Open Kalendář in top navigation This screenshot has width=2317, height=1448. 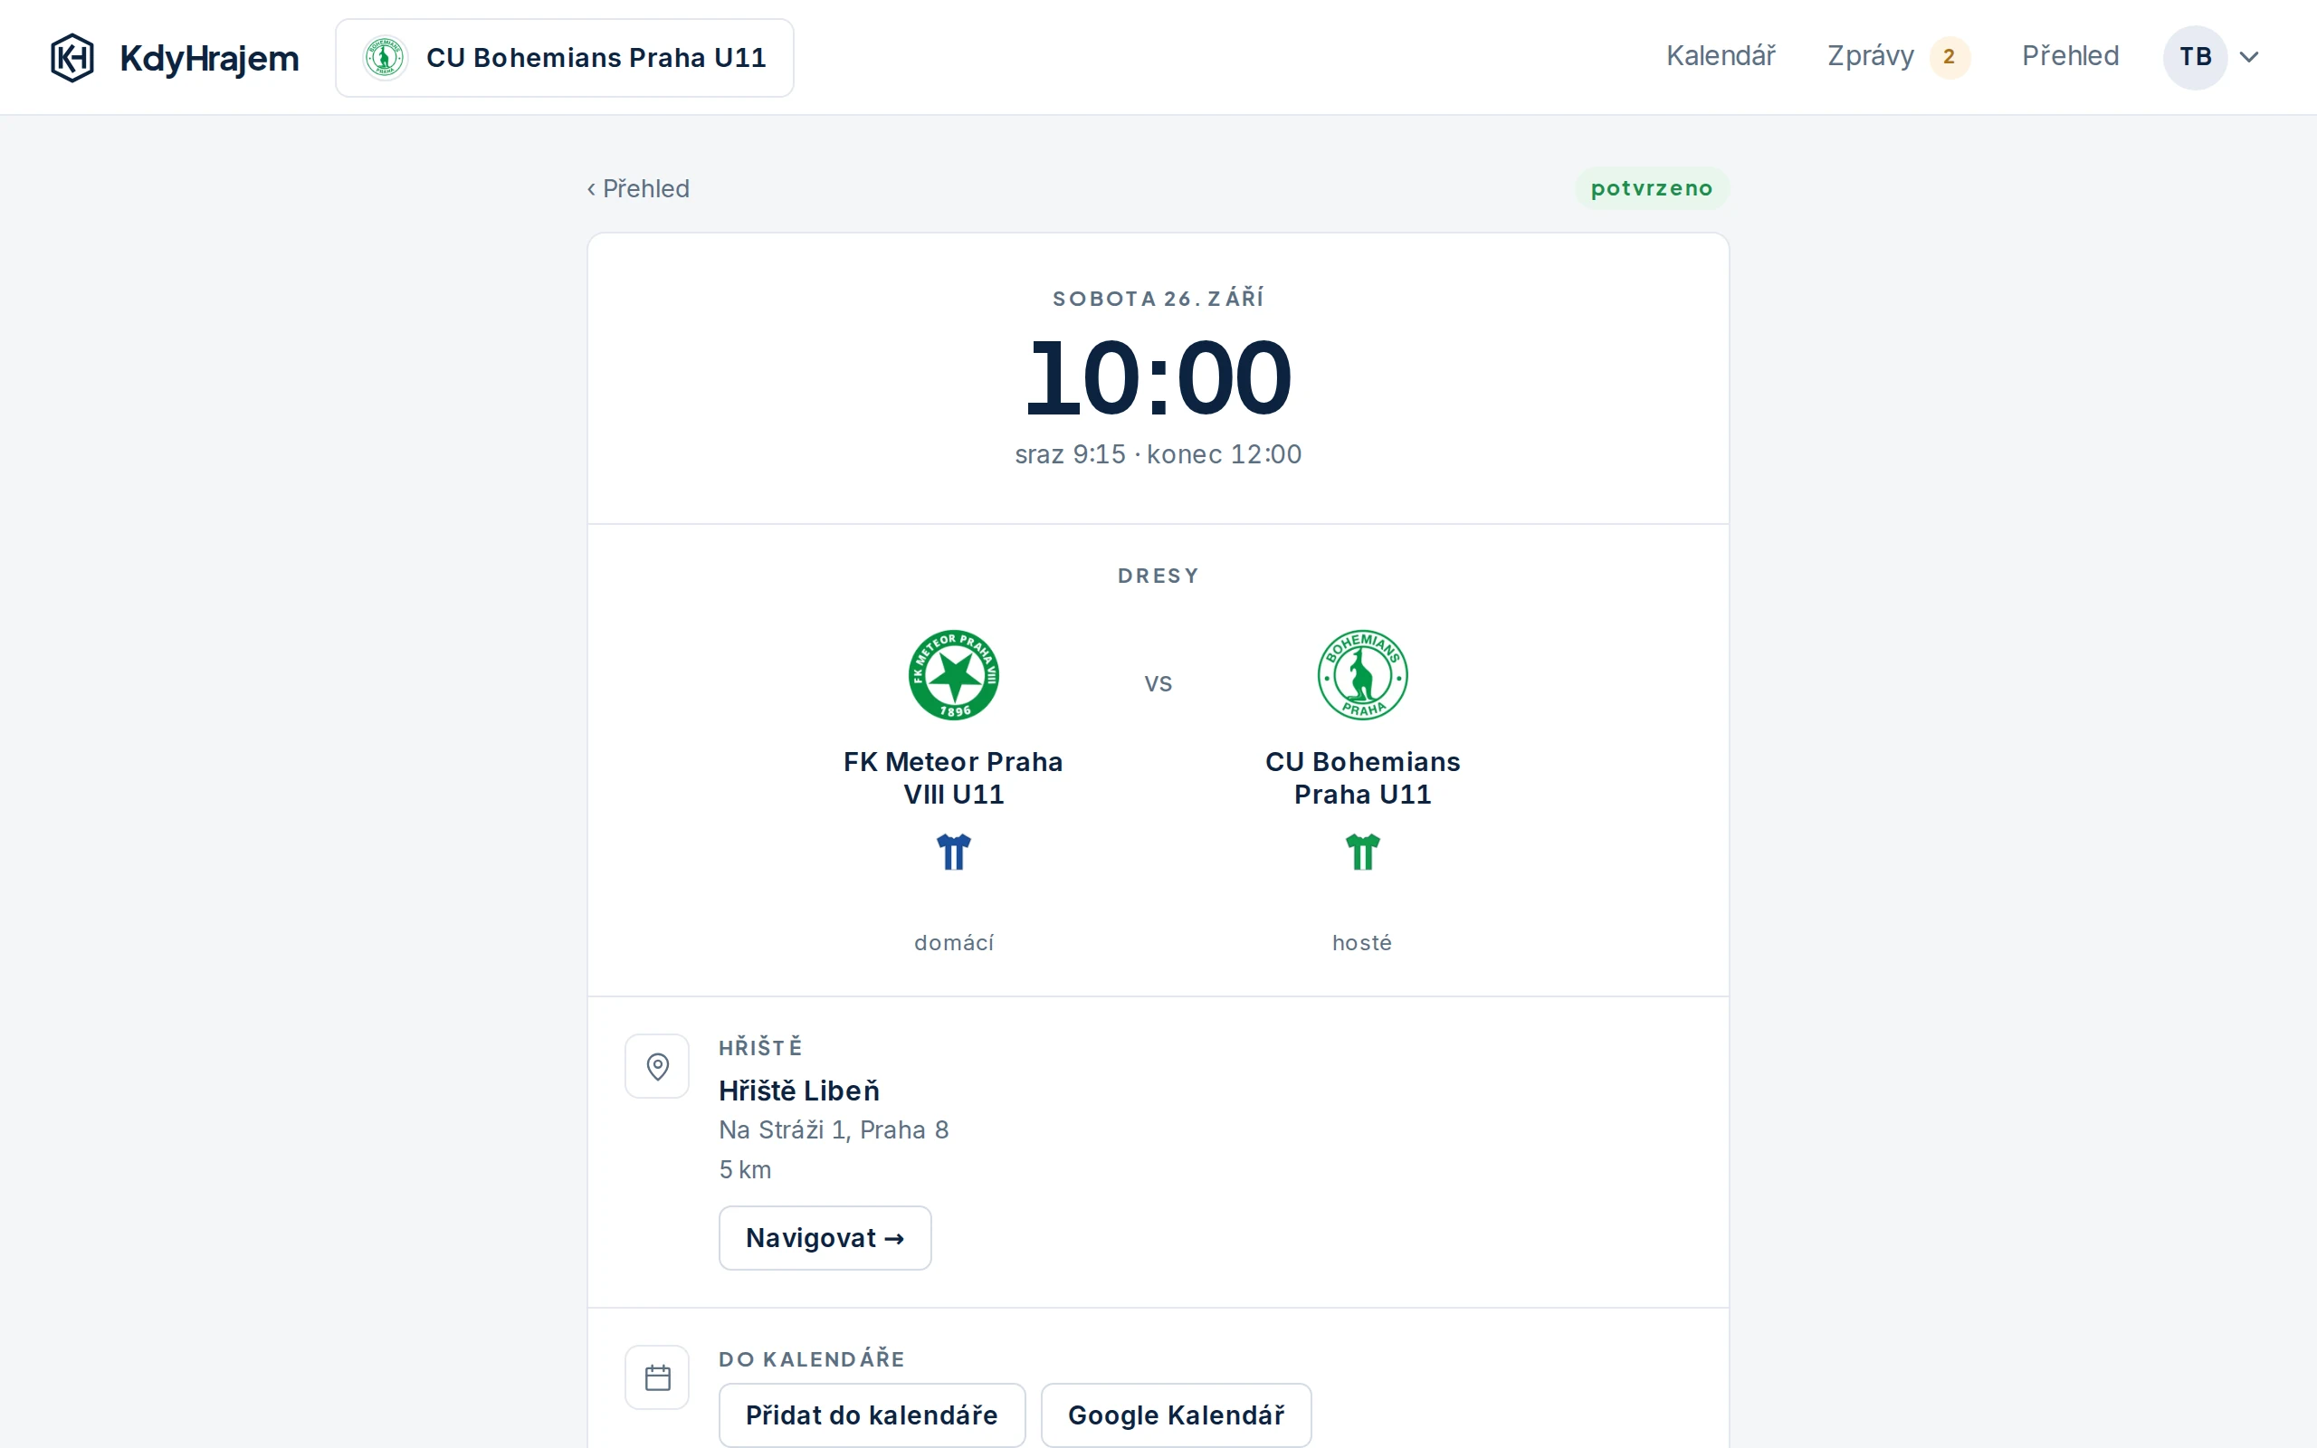pyautogui.click(x=1721, y=56)
